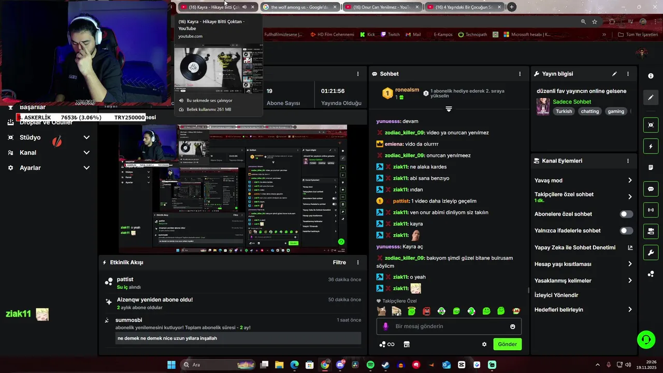Image resolution: width=663 pixels, height=373 pixels.
Task: Switch to the wolf among us Google tab
Action: coord(300,7)
